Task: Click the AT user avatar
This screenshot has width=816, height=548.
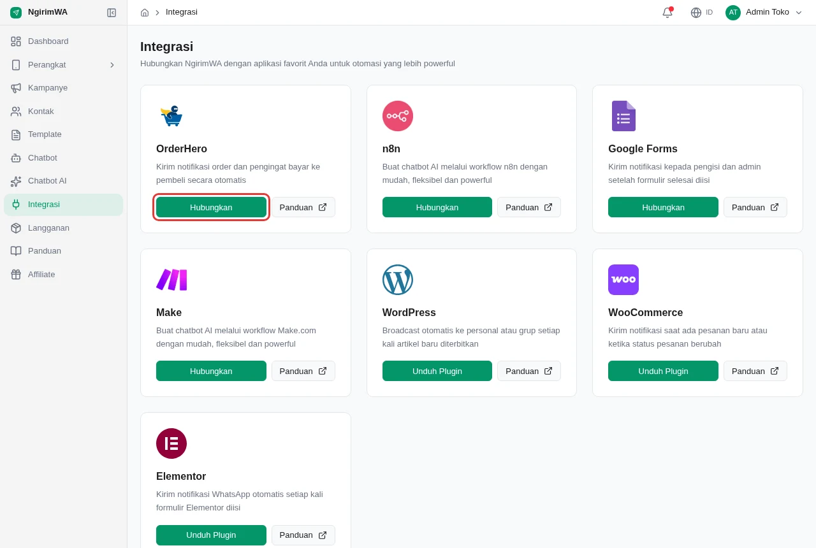Action: [x=733, y=13]
